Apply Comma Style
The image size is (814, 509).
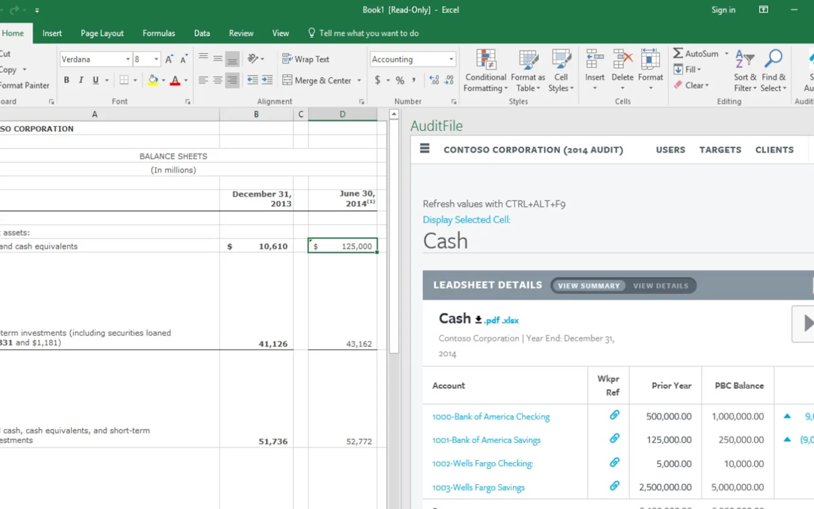414,80
